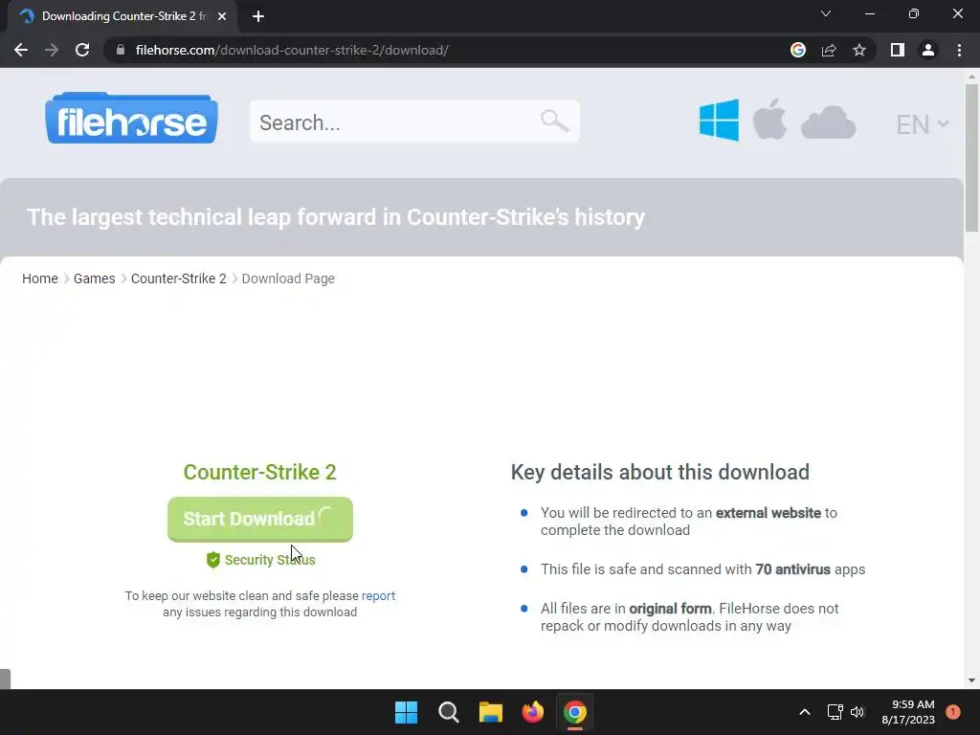Viewport: 980px width, 735px height.
Task: Open taskbar Search
Action: (x=449, y=712)
